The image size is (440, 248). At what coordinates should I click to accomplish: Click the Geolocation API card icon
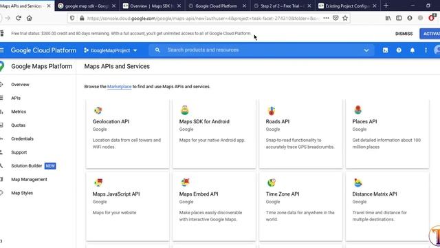click(x=98, y=110)
